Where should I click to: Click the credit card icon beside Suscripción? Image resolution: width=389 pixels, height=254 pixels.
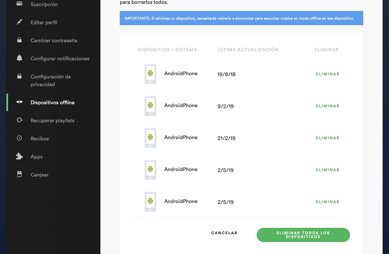coord(19,4)
